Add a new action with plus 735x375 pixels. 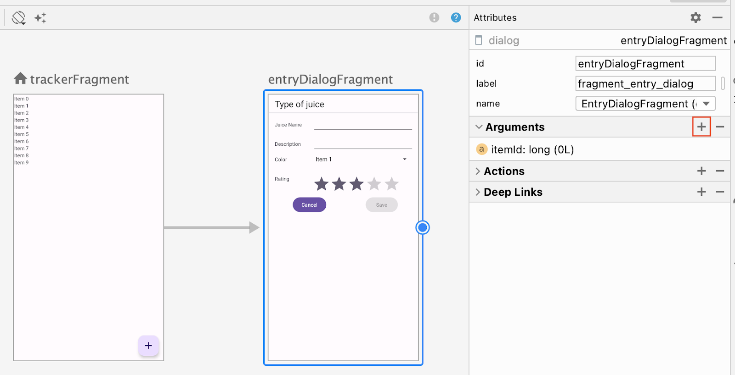[701, 171]
